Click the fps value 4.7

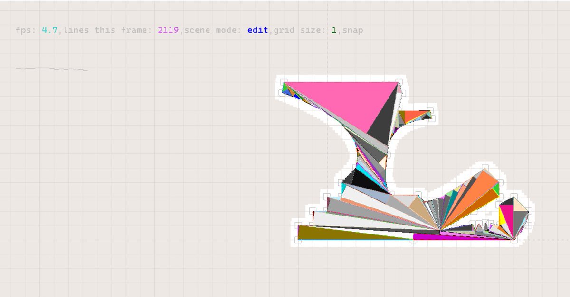49,30
